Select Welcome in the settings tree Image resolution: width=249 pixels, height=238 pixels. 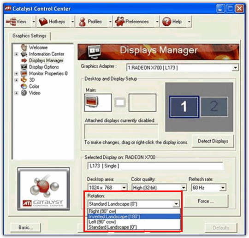click(x=38, y=48)
